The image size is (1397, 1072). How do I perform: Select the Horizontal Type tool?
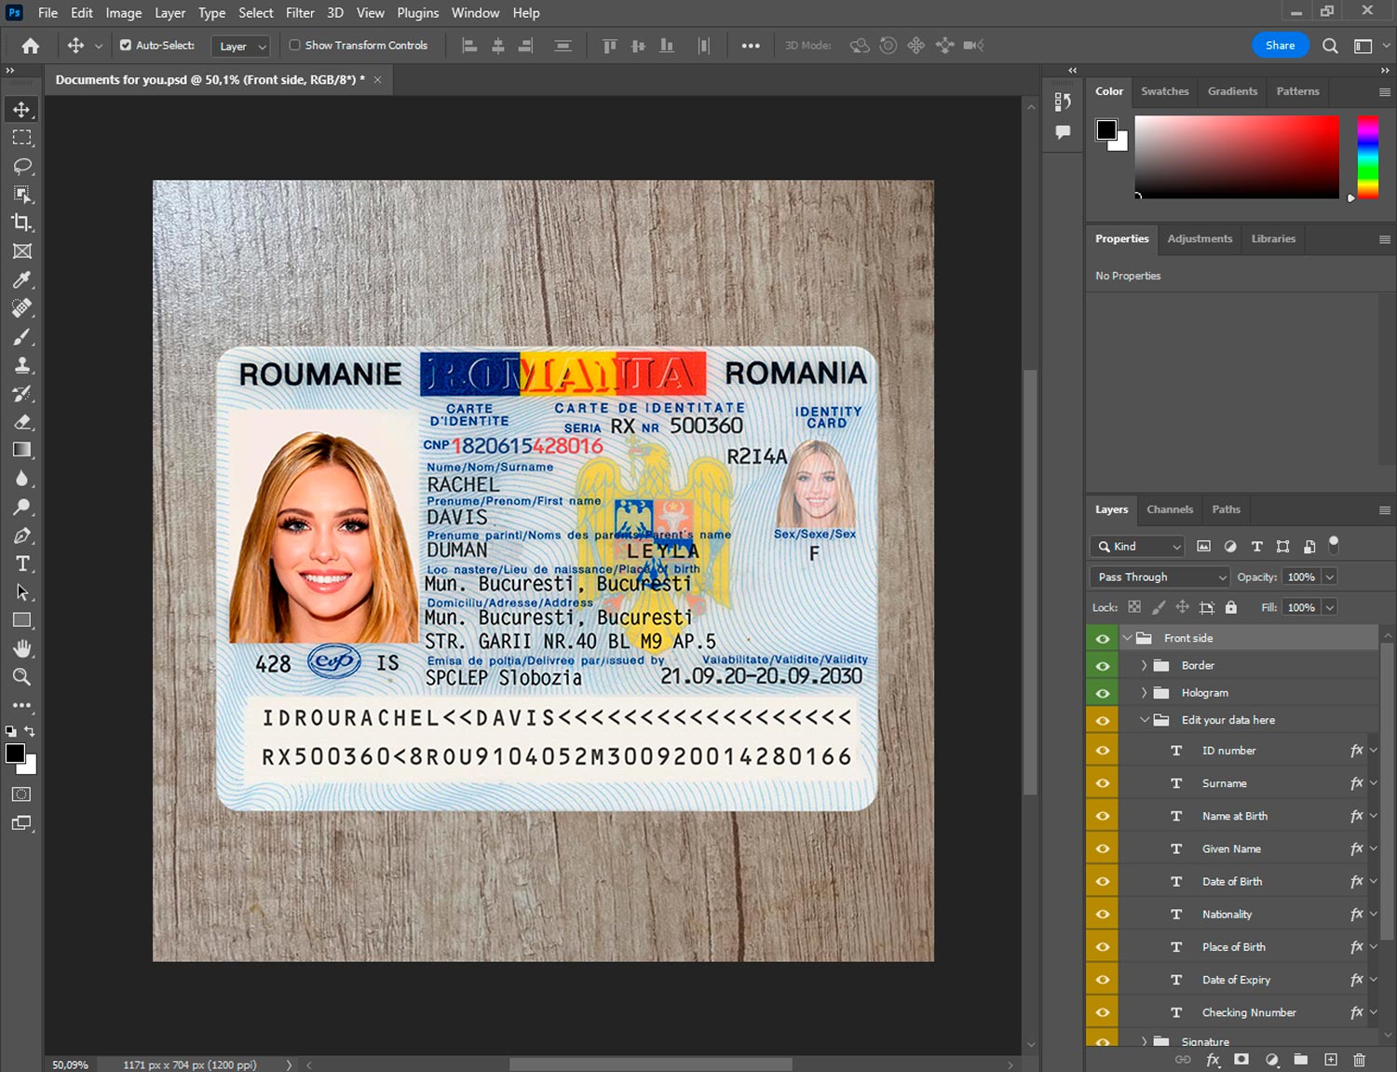coord(21,563)
